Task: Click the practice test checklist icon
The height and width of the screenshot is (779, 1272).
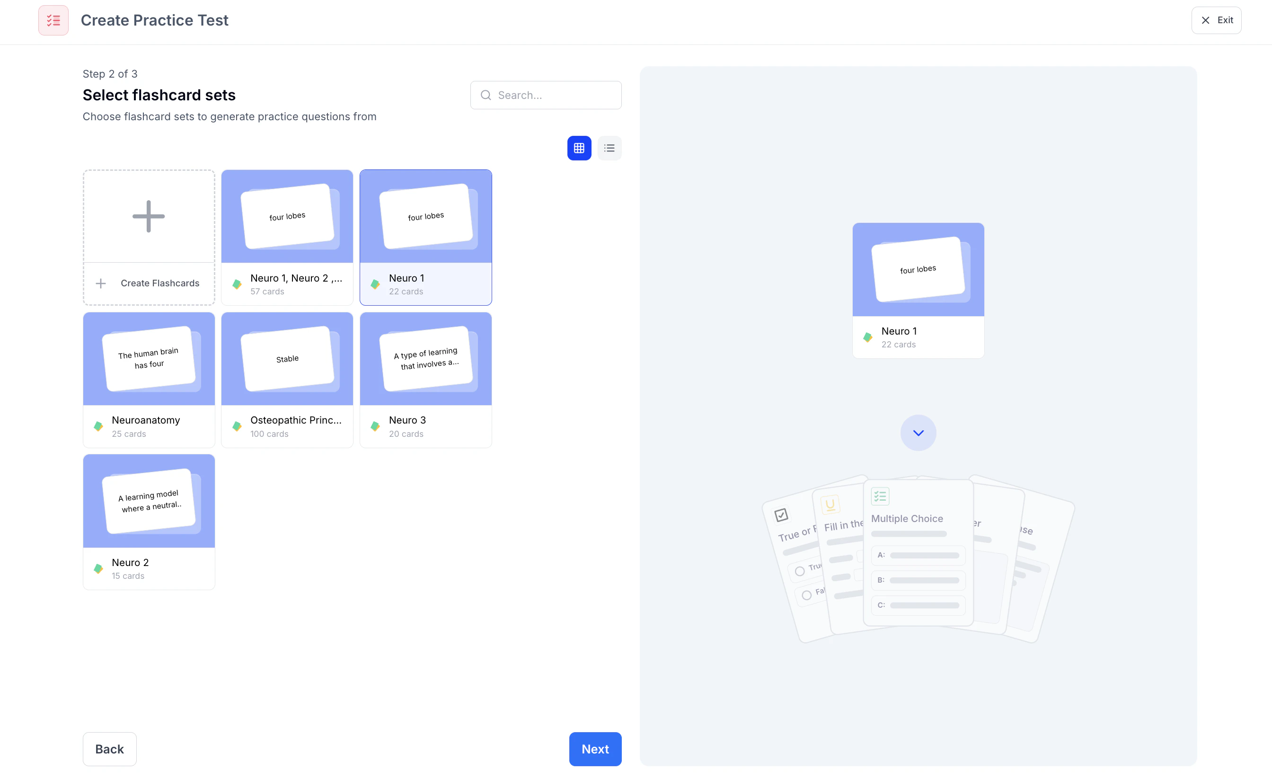Action: click(x=53, y=20)
